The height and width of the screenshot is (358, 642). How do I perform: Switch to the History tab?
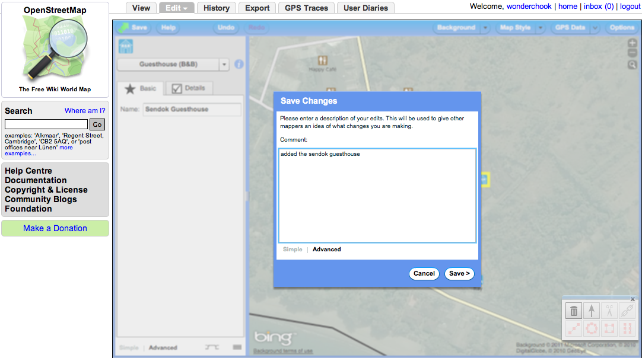[x=217, y=8]
